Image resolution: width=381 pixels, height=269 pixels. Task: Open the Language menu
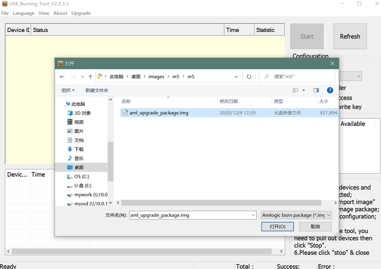(x=23, y=13)
